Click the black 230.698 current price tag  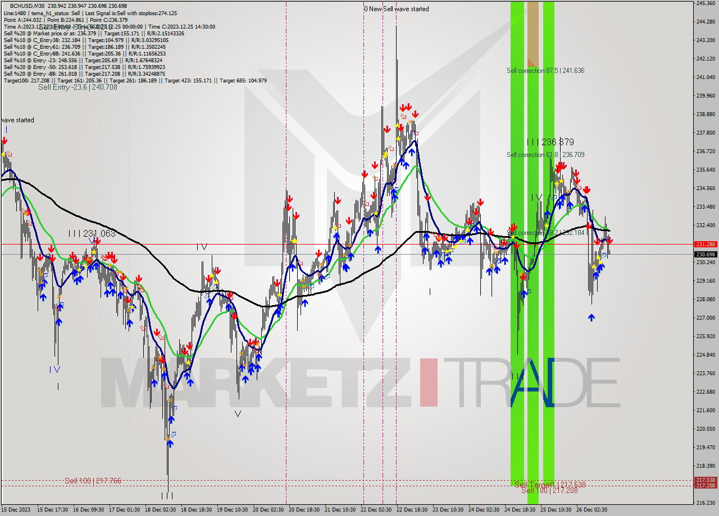706,255
